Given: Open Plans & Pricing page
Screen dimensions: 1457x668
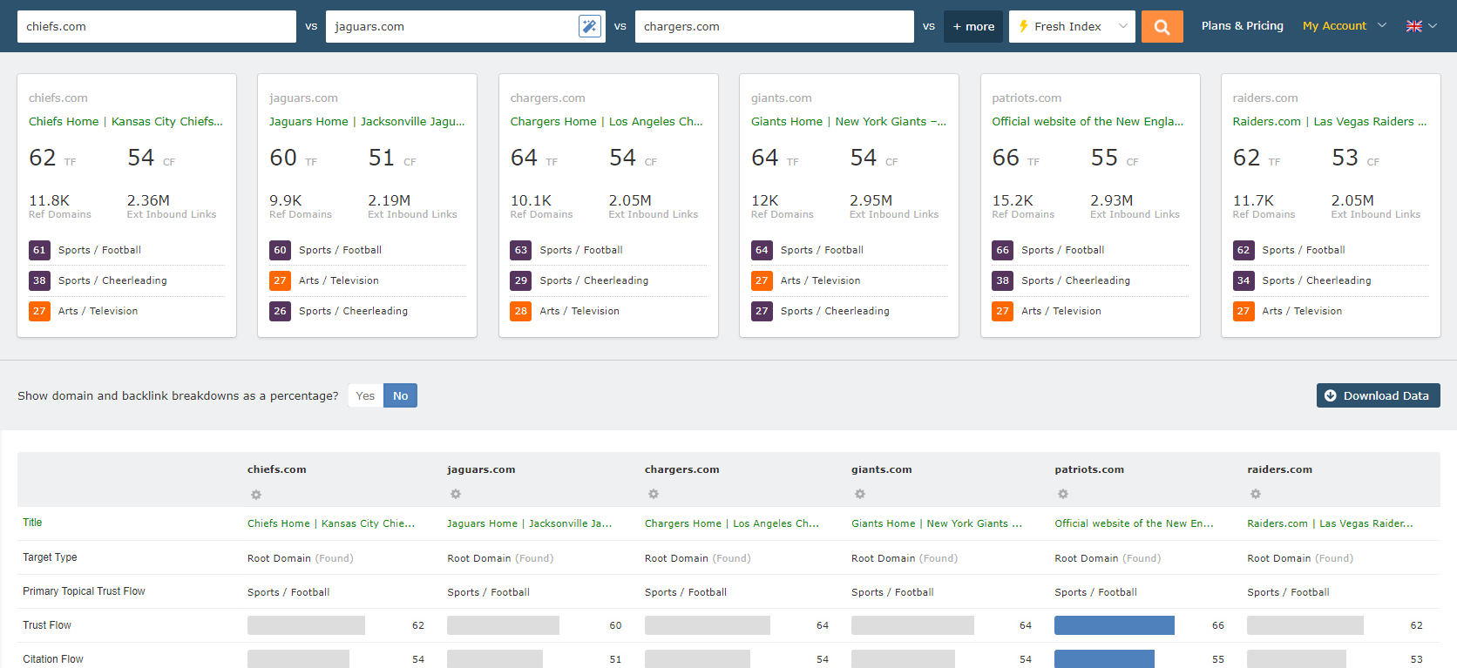Looking at the screenshot, I should [1242, 26].
